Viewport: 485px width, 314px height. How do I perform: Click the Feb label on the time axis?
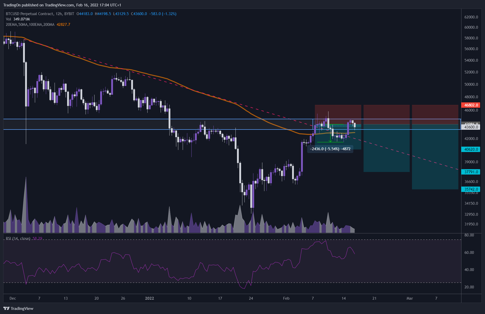click(x=286, y=298)
